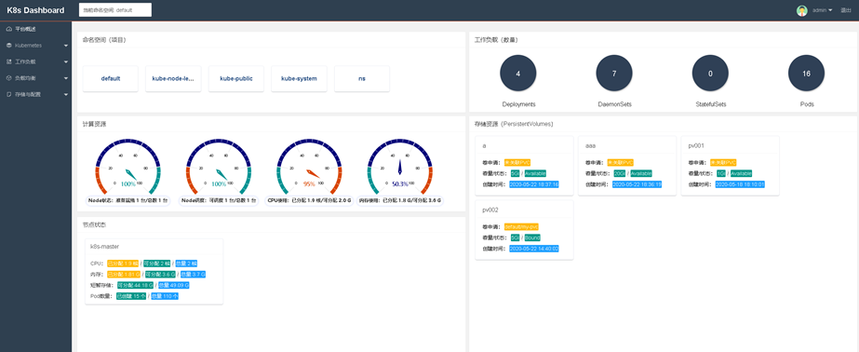Expand the 存储与配置 sidebar menu arrow
The height and width of the screenshot is (352, 859).
point(66,94)
